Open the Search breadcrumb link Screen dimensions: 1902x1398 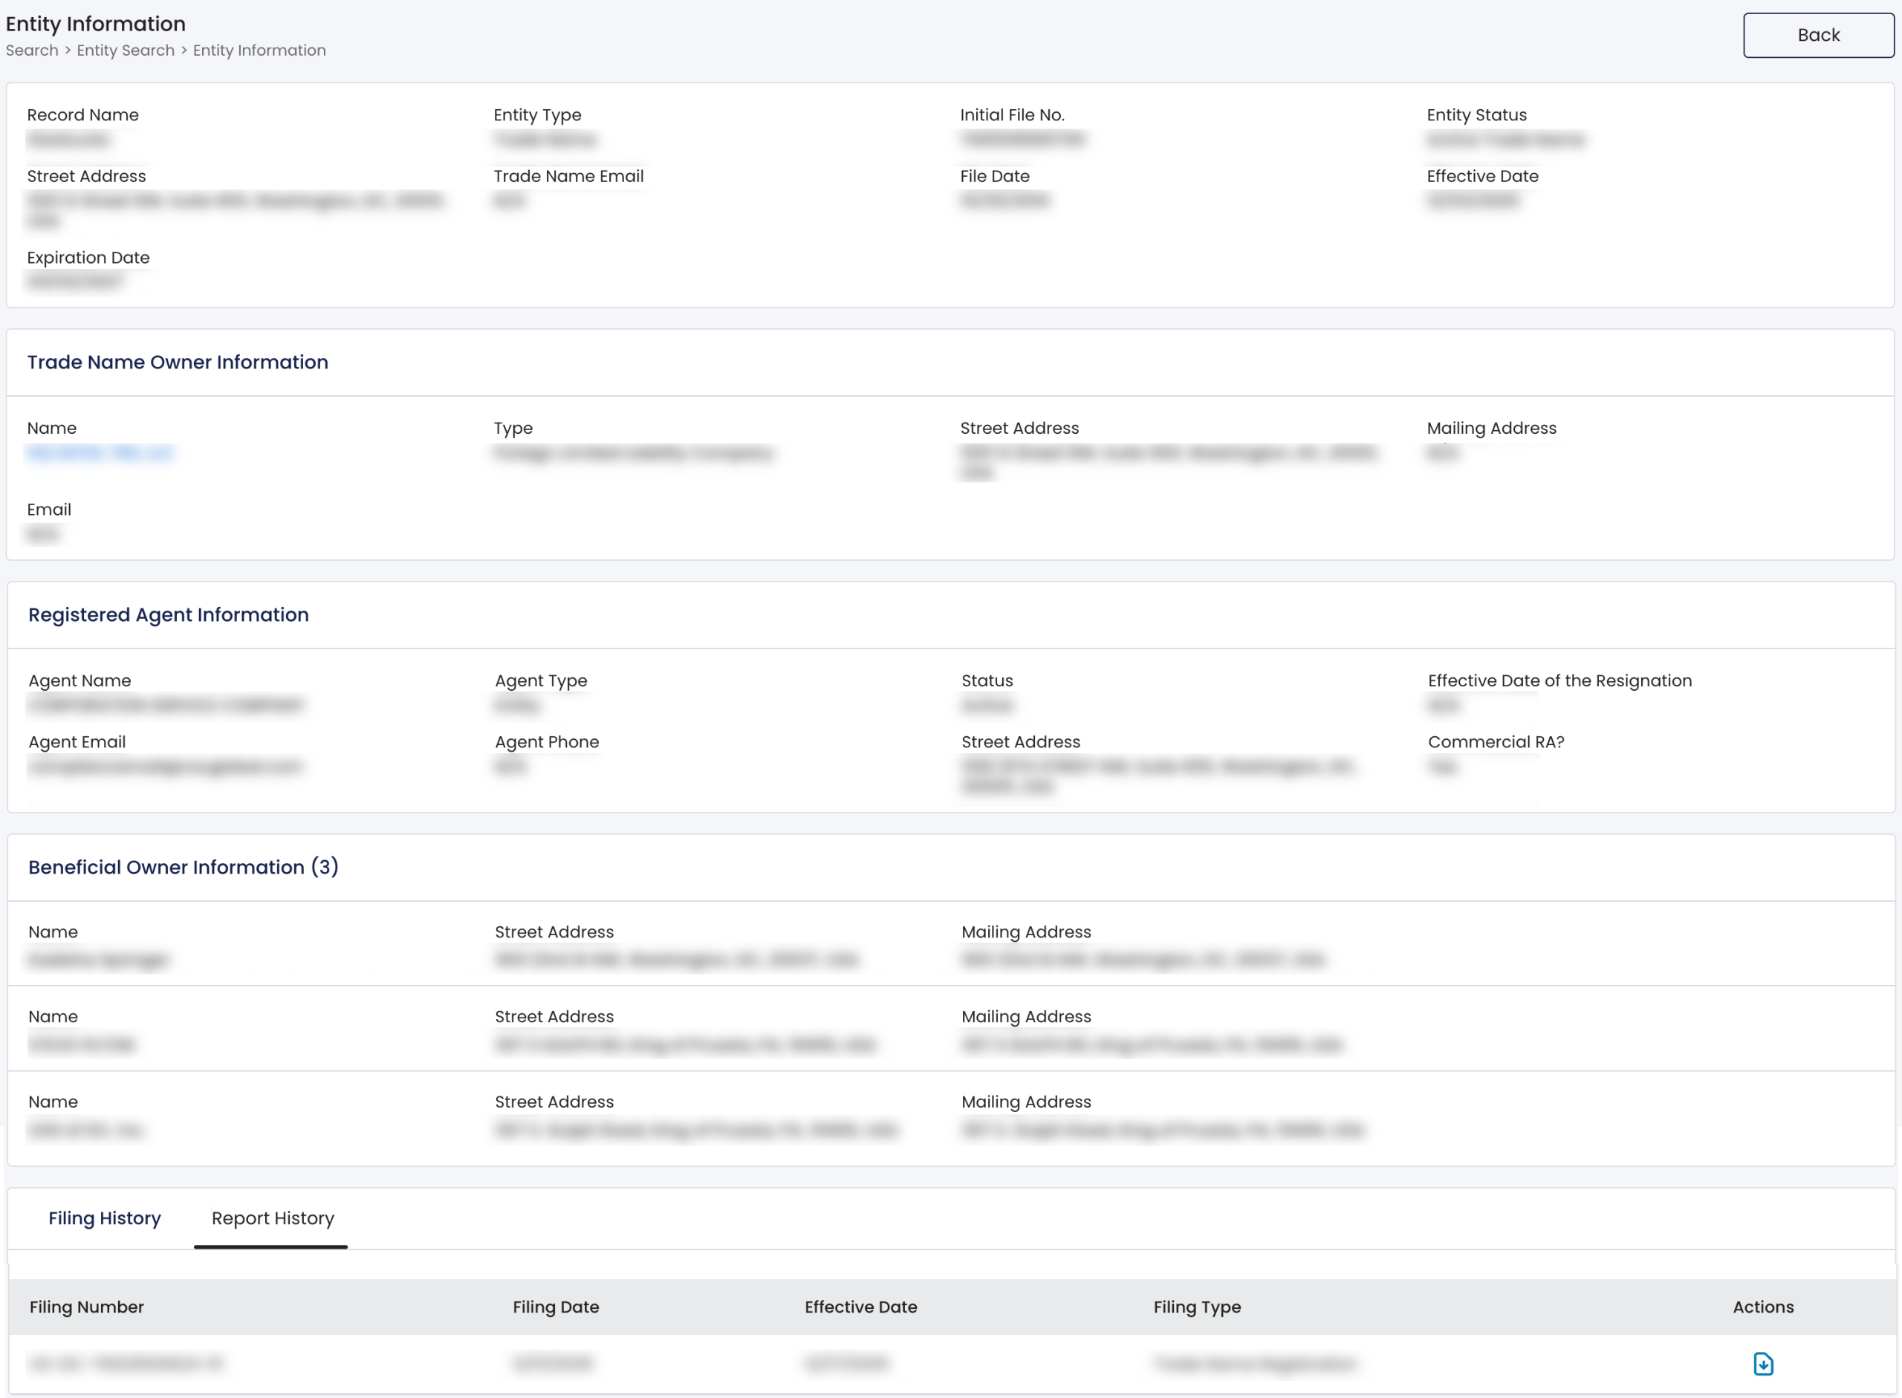(32, 50)
